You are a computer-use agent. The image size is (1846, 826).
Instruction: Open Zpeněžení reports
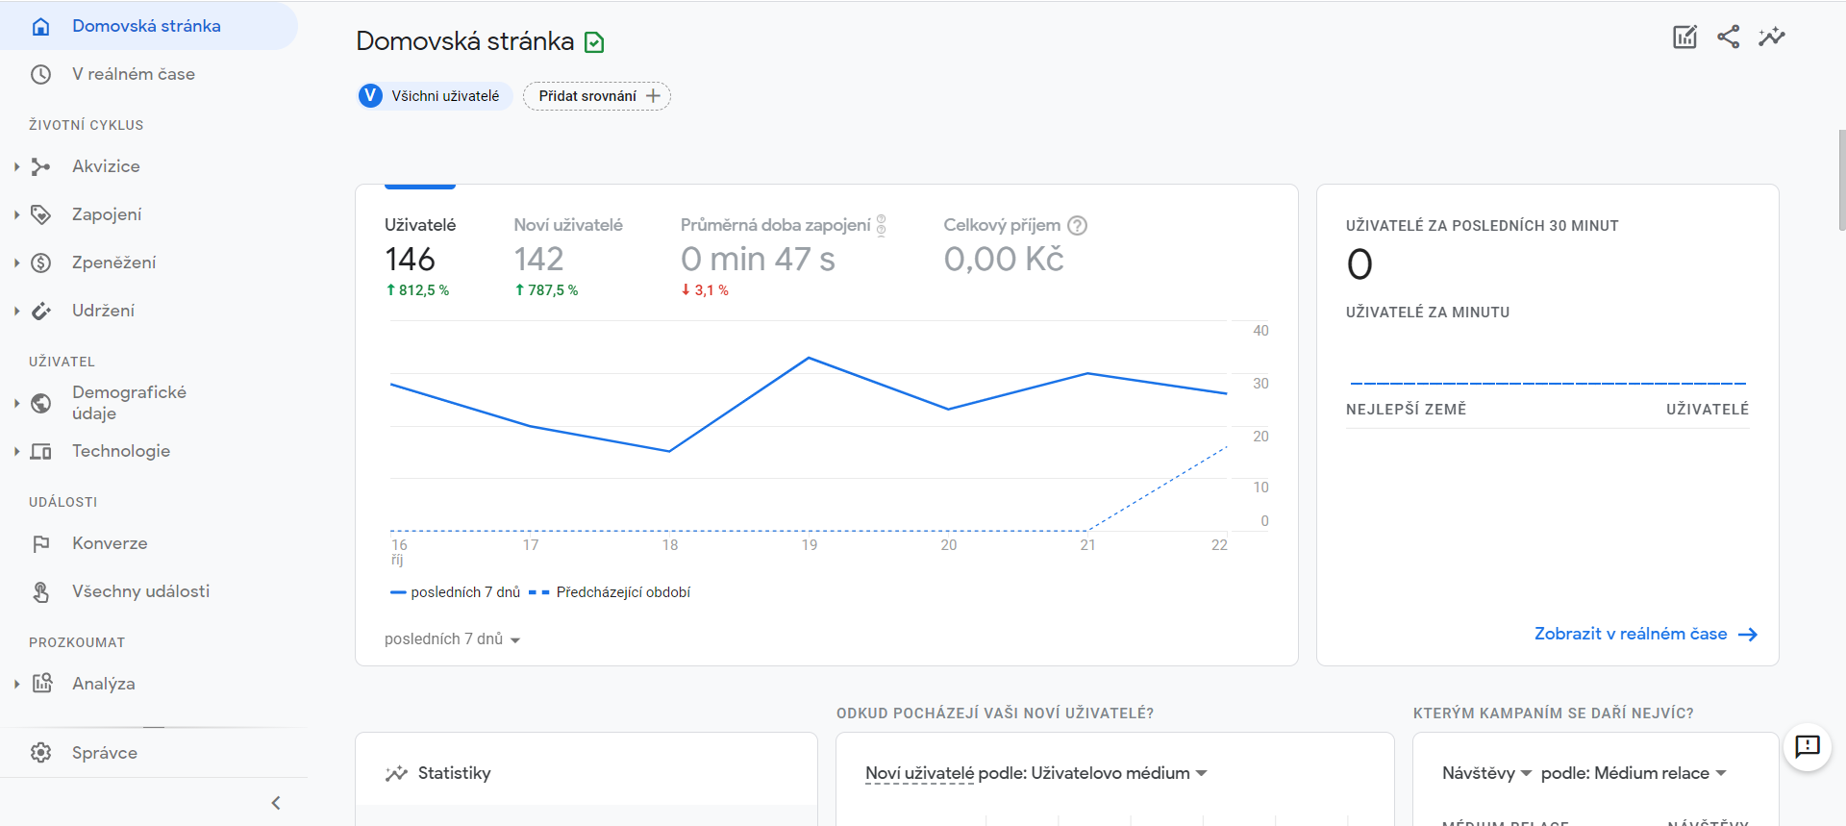click(113, 263)
